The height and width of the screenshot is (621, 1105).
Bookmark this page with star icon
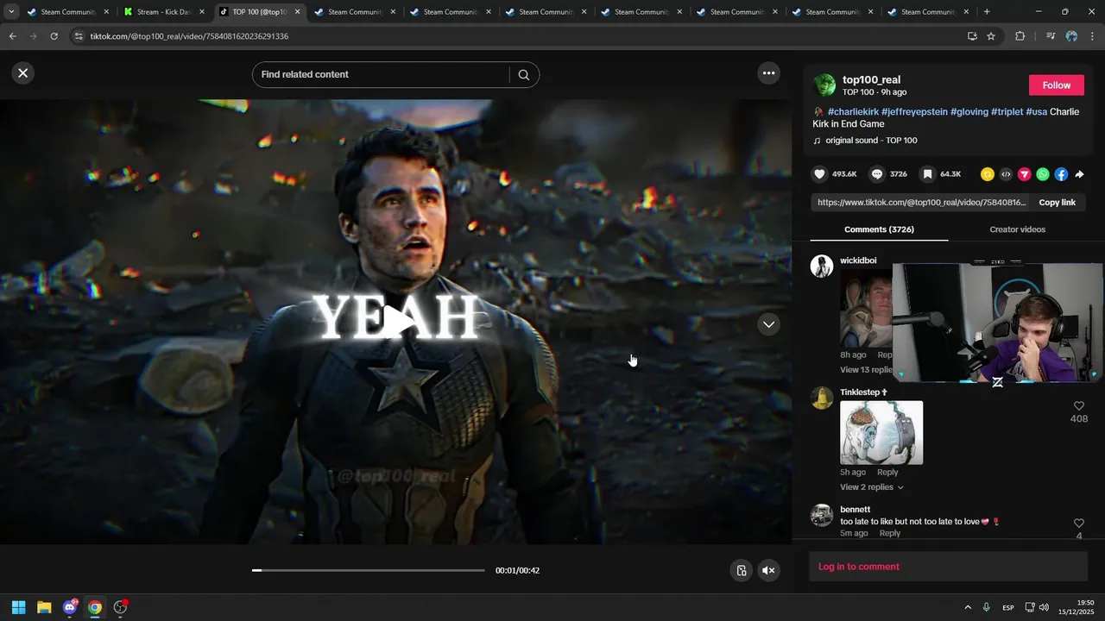tap(991, 36)
